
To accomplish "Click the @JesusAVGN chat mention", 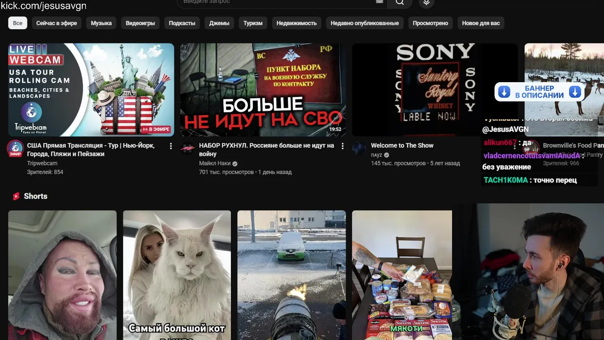I will 505,129.
